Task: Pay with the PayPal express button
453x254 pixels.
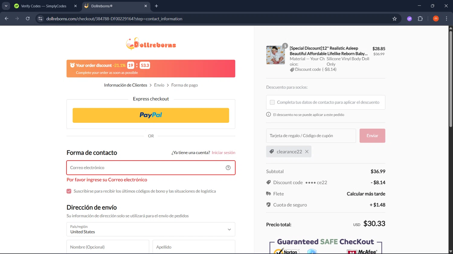Action: (151, 115)
